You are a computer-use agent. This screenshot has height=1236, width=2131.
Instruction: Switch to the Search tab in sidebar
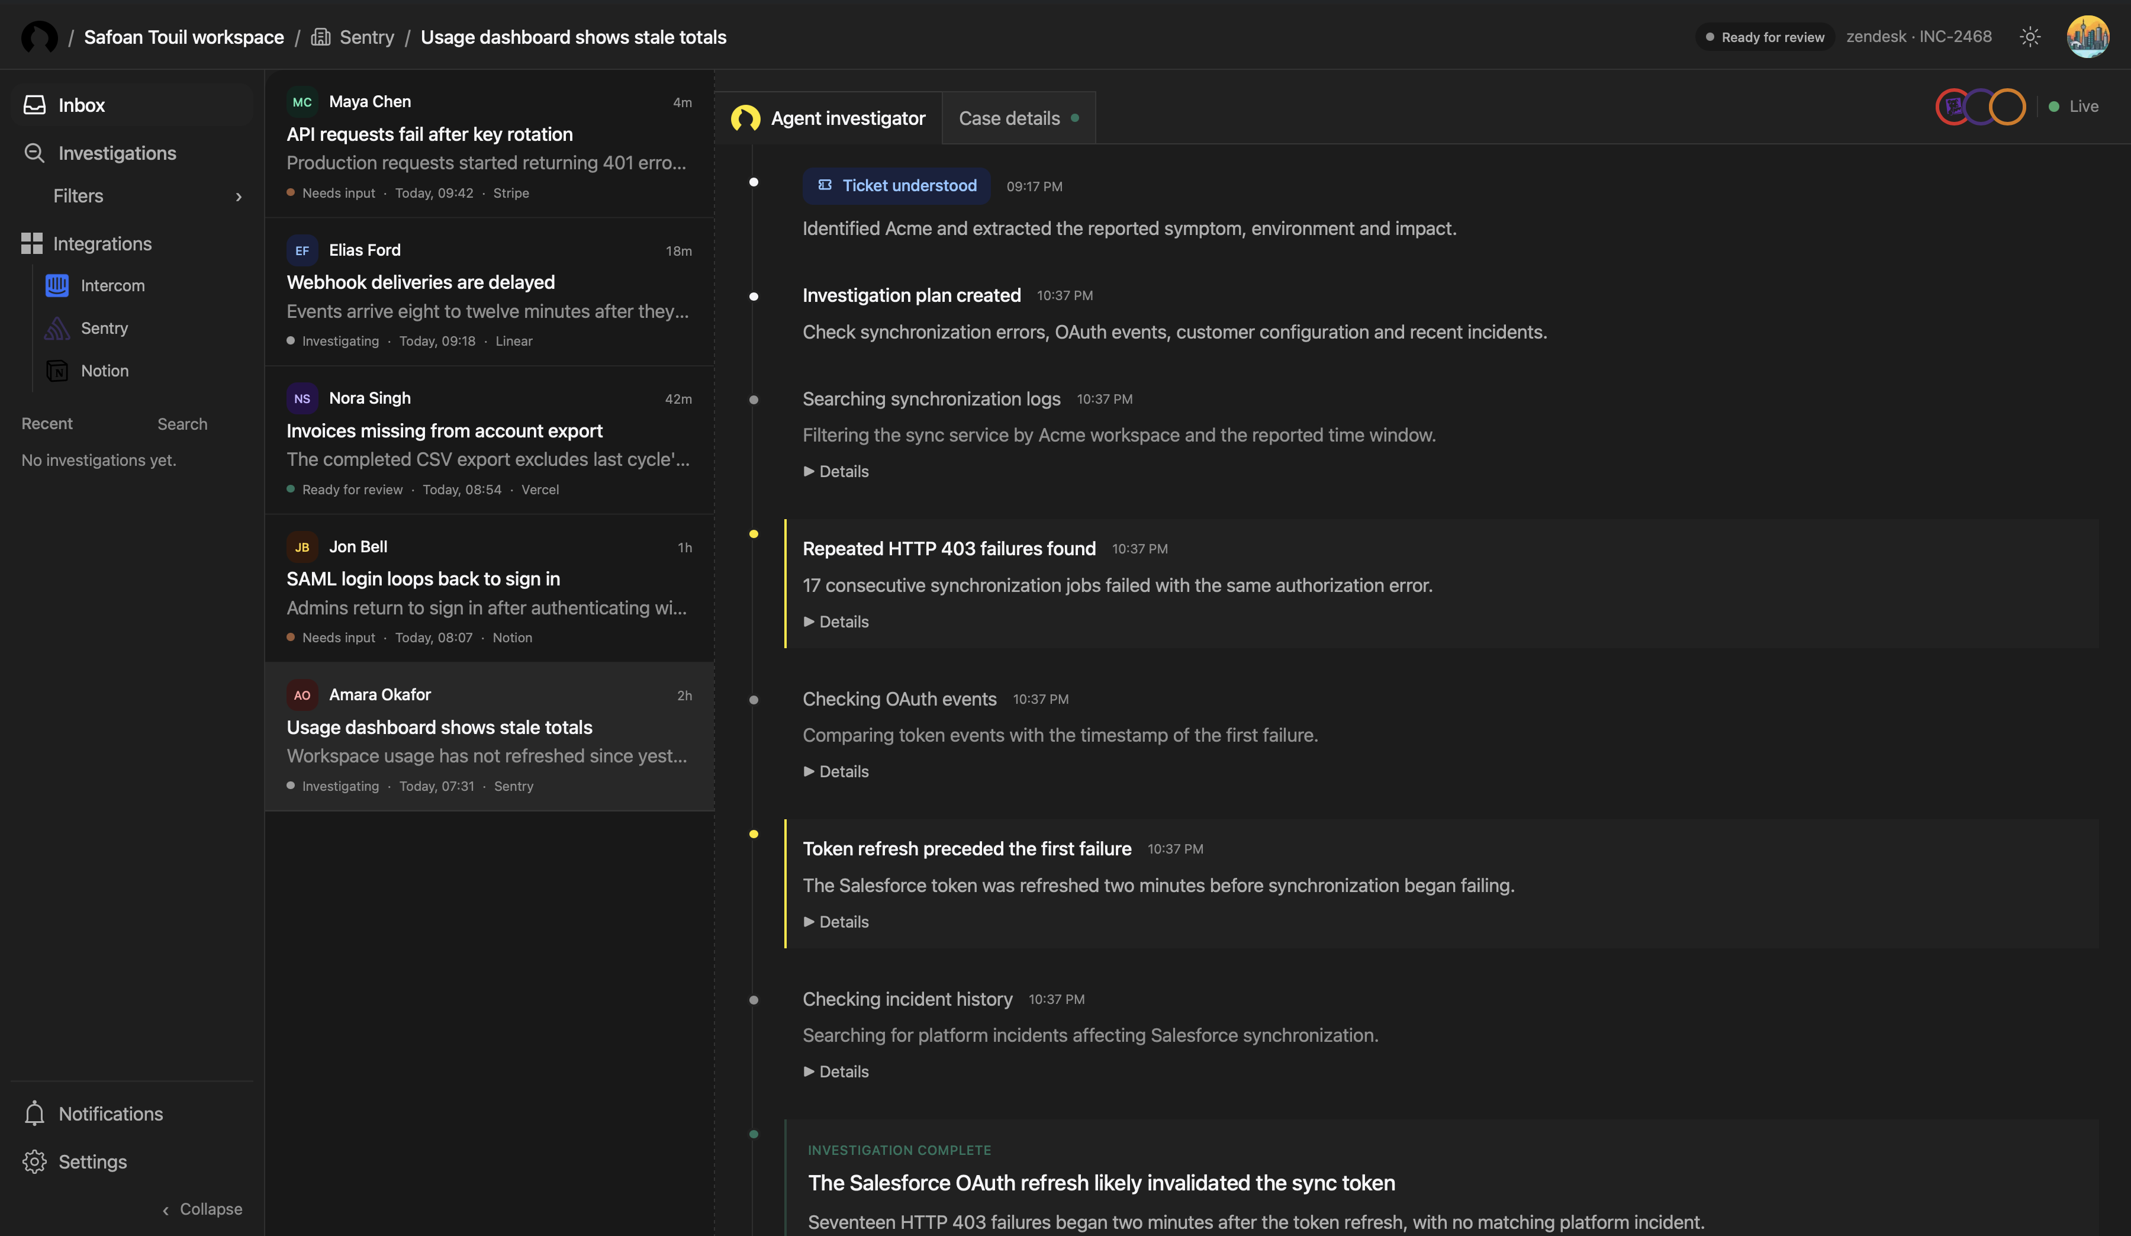tap(182, 424)
